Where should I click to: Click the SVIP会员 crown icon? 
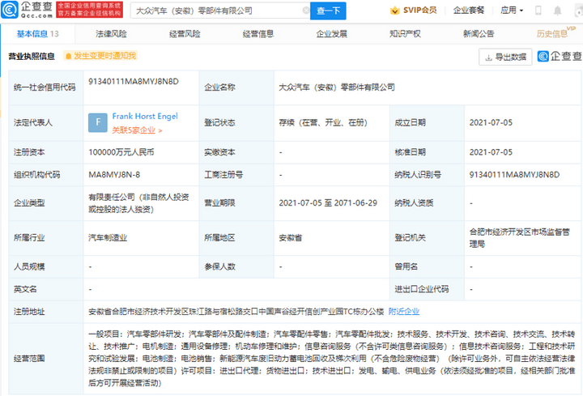coord(394,11)
